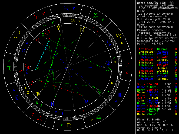Click the Taurus glyph on the outer zodiac ring
Image resolution: width=179 pixels, height=134 pixels.
[x=16, y=39]
